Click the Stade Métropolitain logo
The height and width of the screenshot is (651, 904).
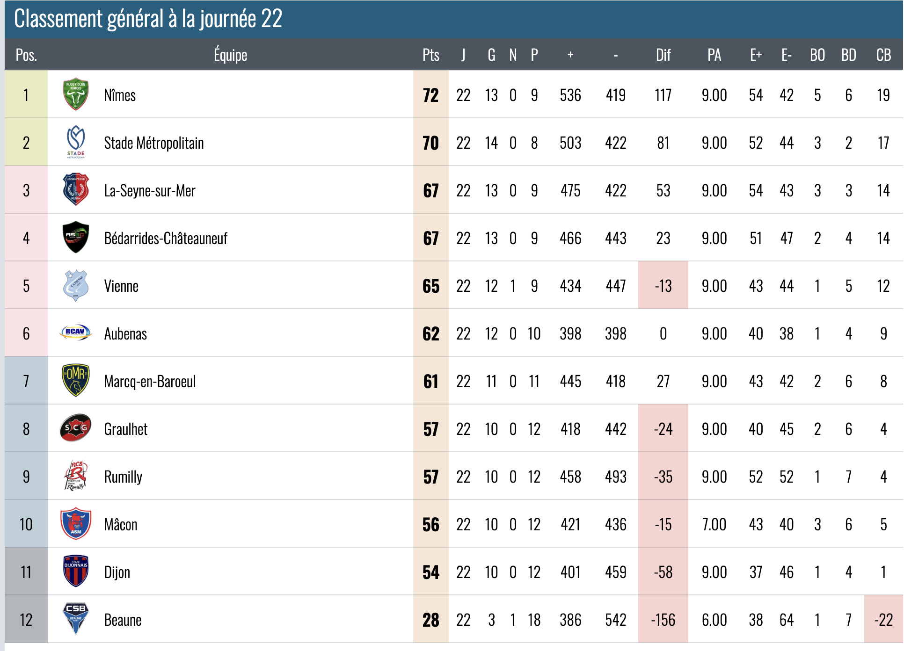pos(75,142)
